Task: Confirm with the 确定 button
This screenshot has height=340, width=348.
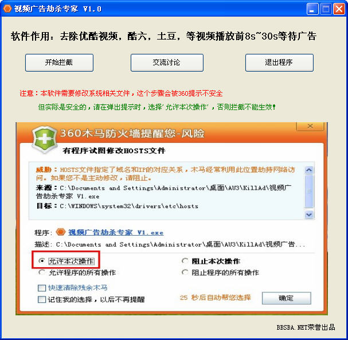Action: click(x=286, y=298)
